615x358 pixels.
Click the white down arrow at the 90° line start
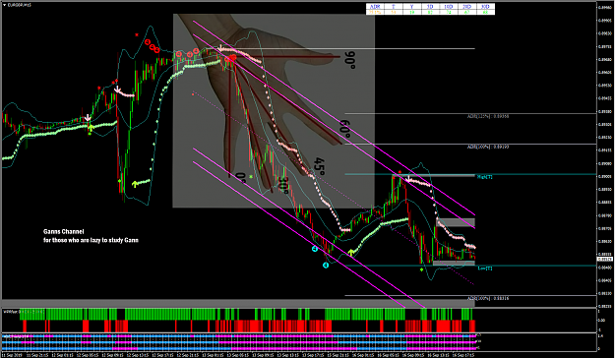coord(220,48)
